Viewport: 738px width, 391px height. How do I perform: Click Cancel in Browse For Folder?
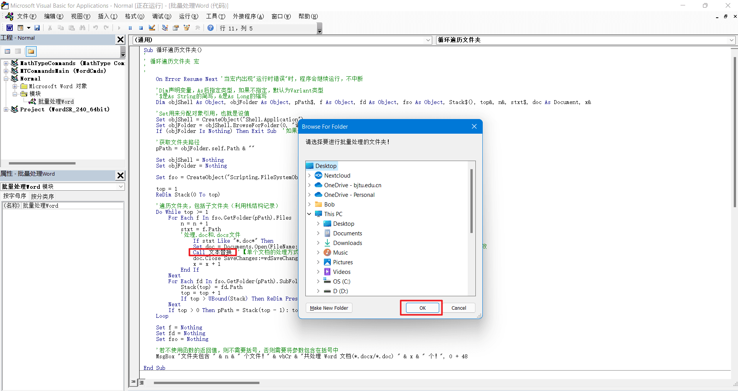pos(459,308)
